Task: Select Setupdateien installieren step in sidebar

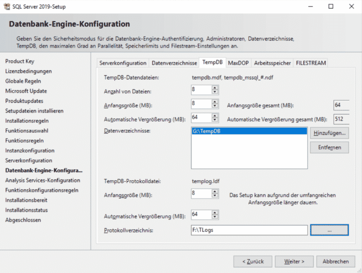Action: [34, 111]
